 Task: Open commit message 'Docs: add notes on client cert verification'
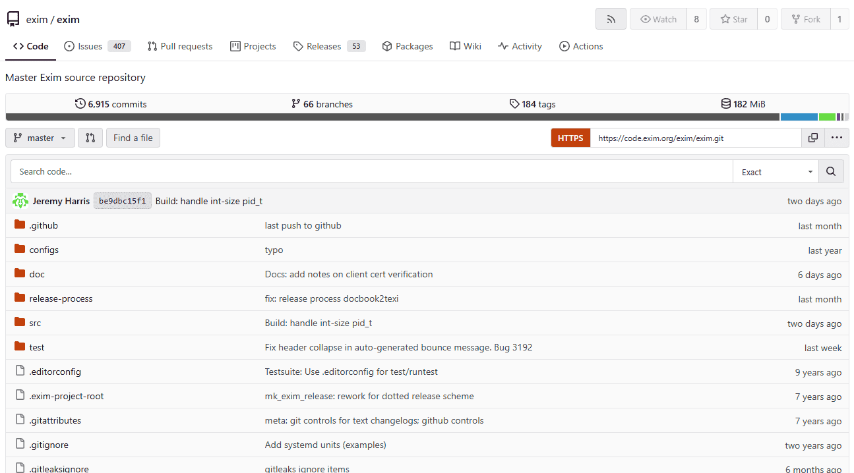[349, 274]
